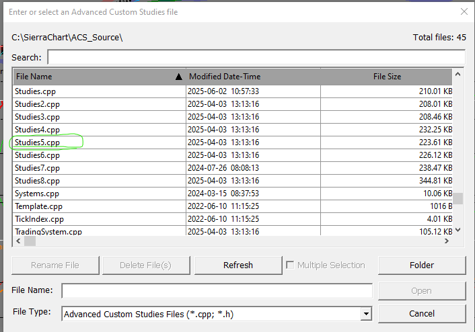
Task: Click the file list scroll down arrow
Action: coord(458,230)
